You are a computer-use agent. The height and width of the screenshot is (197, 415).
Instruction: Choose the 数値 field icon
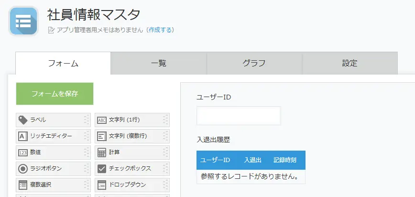[x=23, y=153]
